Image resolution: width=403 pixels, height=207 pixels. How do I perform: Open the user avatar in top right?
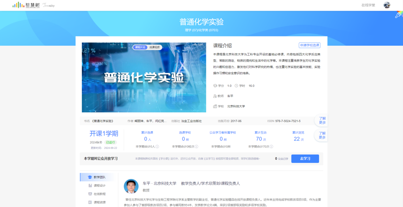click(387, 5)
